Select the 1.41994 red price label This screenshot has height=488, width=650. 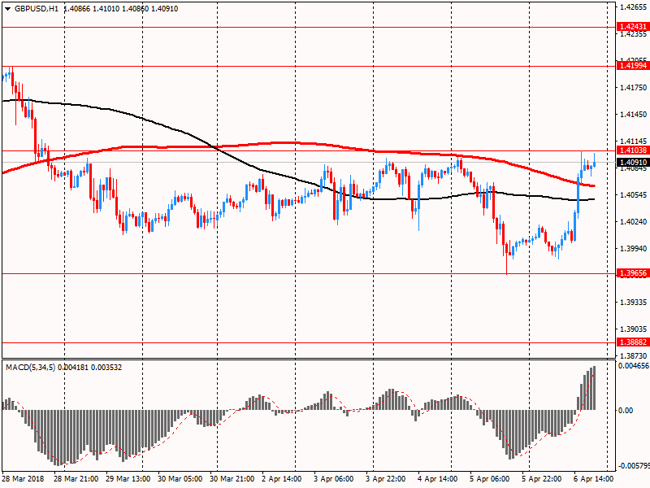click(633, 66)
